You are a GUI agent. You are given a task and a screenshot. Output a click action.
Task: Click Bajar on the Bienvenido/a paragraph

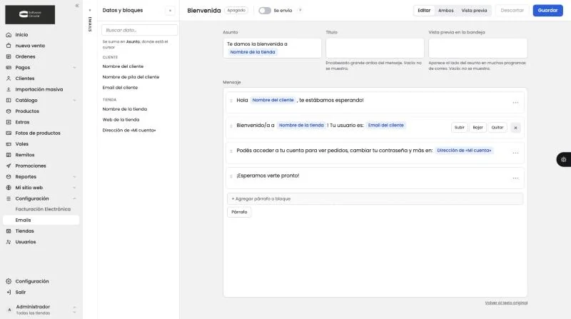(477, 128)
